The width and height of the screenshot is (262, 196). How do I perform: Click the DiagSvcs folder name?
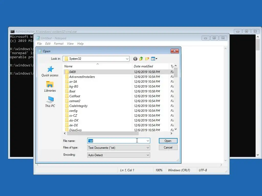click(75, 130)
